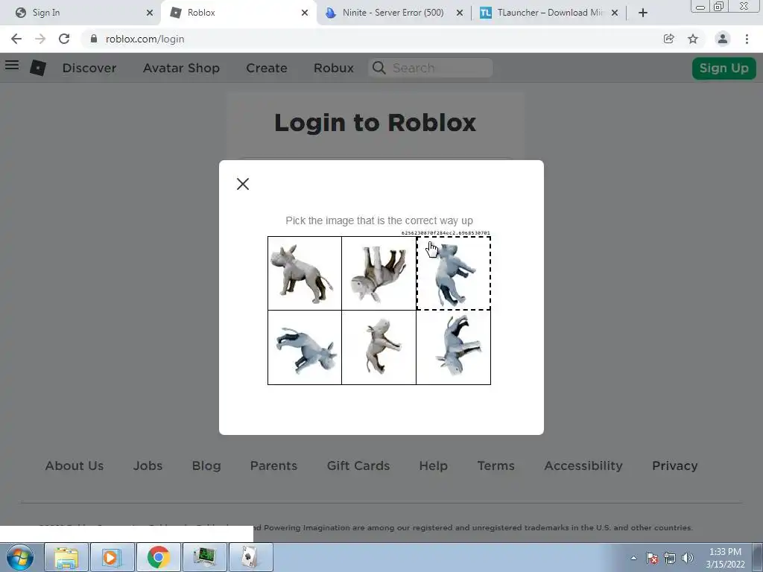
Task: Open the Parents footer link
Action: point(274,466)
